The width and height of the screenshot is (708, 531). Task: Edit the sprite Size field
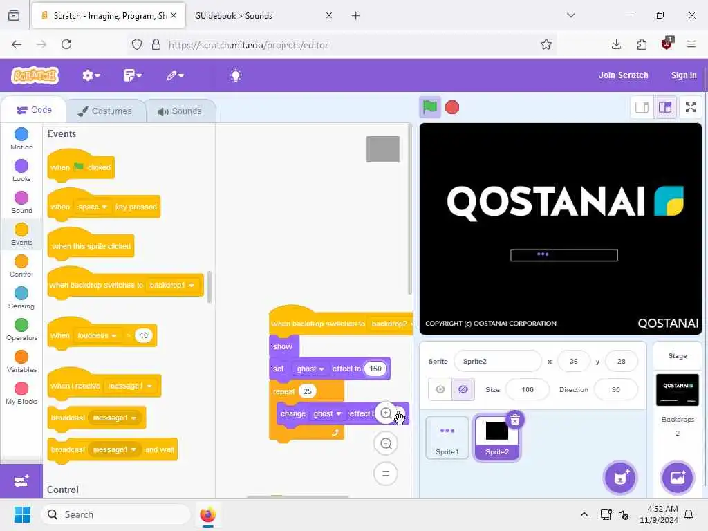tap(528, 389)
